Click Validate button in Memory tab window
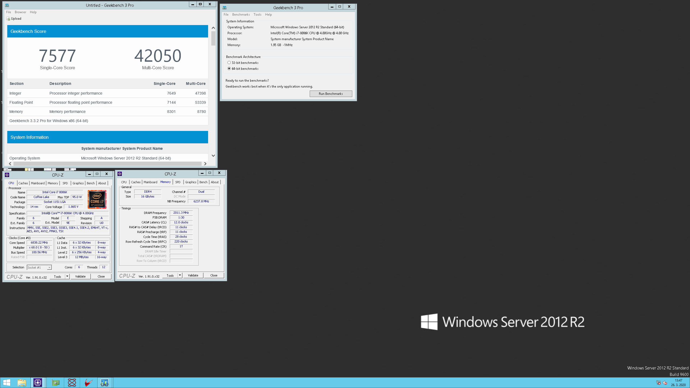 (193, 275)
